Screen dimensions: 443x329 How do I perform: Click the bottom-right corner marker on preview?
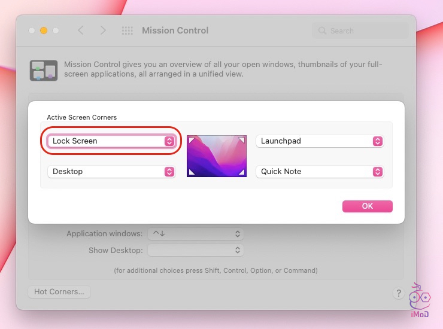tap(241, 172)
